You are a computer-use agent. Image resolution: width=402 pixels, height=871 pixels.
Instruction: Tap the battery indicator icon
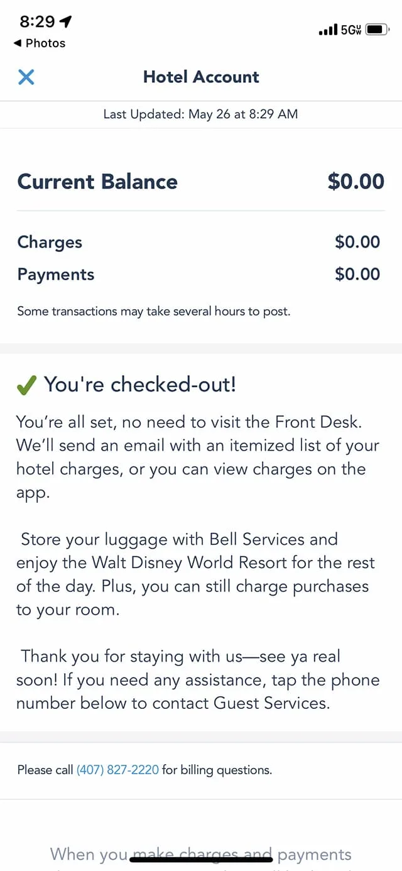point(378,30)
